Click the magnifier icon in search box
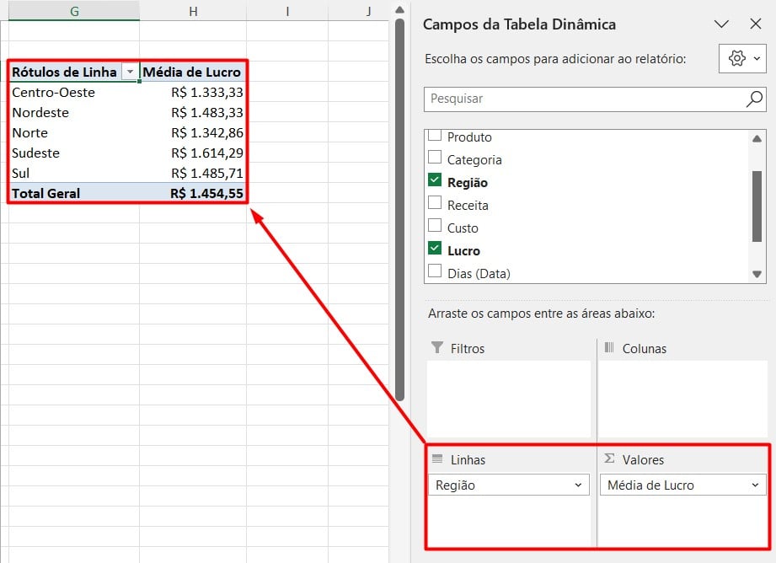Screen dimensions: 776x563 [x=754, y=99]
